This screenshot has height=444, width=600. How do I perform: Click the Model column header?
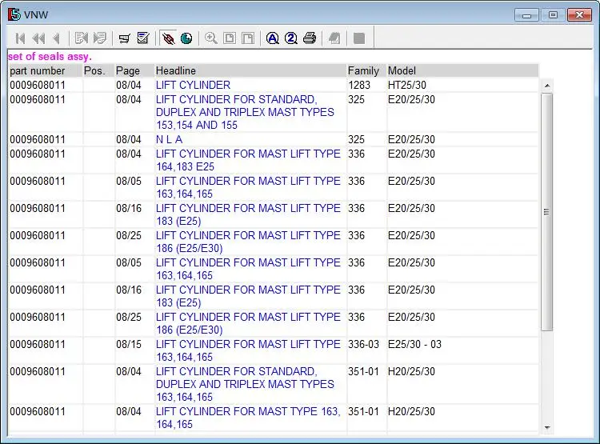pyautogui.click(x=402, y=71)
